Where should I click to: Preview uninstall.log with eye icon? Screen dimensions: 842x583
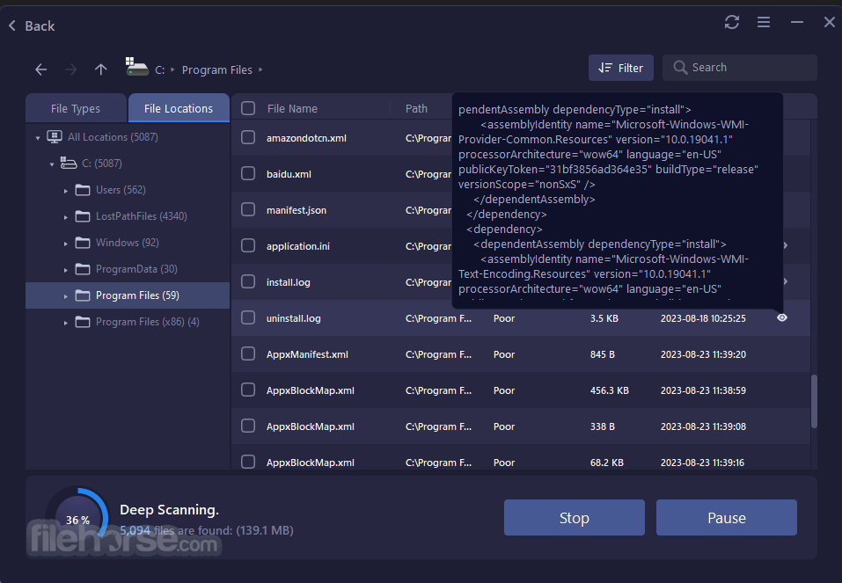click(x=782, y=317)
